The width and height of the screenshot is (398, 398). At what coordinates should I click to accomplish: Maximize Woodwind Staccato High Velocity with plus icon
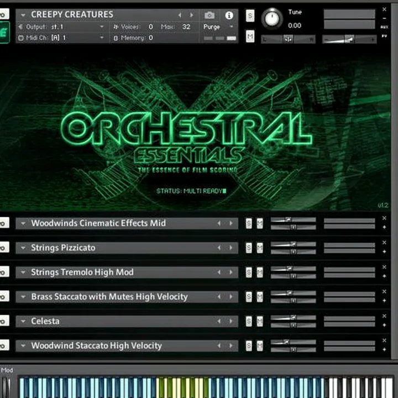(384, 349)
